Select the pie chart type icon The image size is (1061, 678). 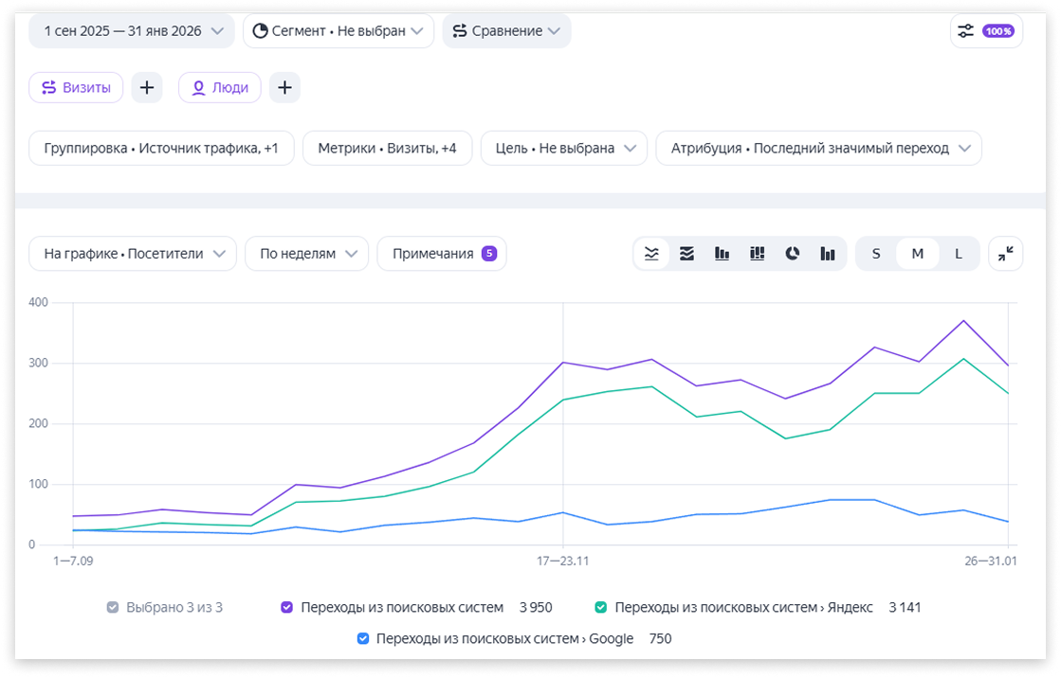[793, 254]
